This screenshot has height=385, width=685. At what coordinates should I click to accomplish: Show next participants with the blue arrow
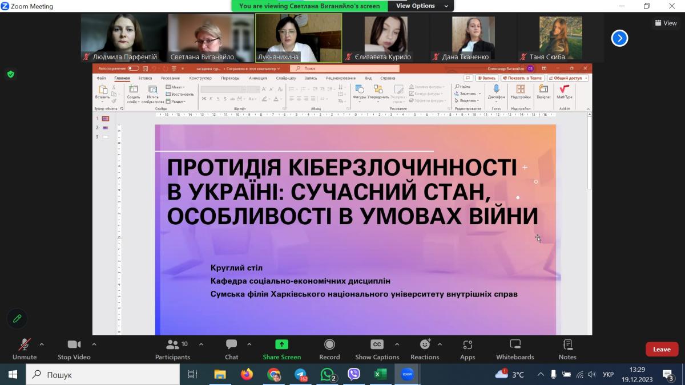[x=619, y=38]
